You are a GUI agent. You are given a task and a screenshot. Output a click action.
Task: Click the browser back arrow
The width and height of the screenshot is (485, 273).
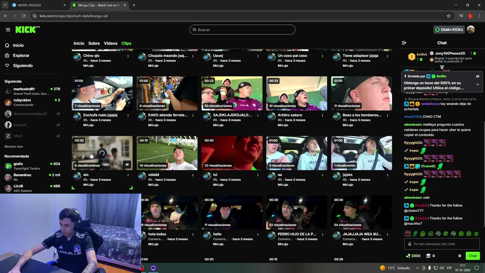pos(5,16)
